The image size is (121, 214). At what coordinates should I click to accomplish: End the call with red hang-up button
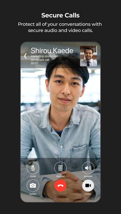pyautogui.click(x=60, y=186)
